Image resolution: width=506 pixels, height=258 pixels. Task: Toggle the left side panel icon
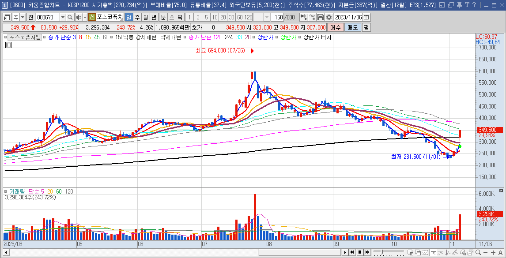(7, 17)
